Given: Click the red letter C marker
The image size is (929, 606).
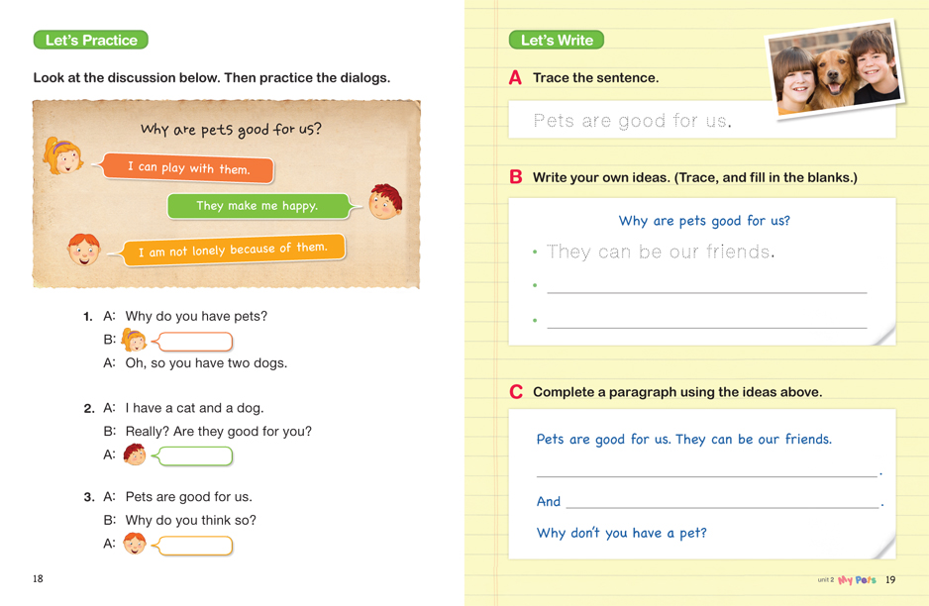Looking at the screenshot, I should [515, 392].
